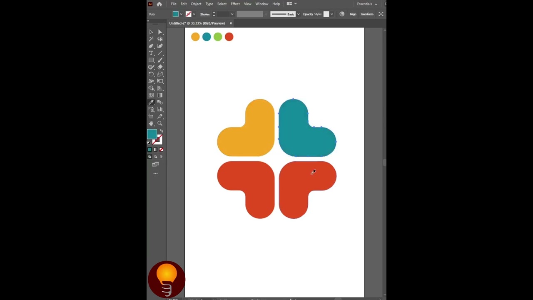Pick the Shape Builder tool
Viewport: 533px width, 300px height.
[x=151, y=88]
